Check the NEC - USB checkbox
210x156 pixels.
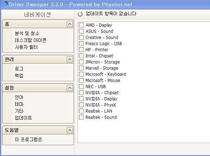pos(81,87)
